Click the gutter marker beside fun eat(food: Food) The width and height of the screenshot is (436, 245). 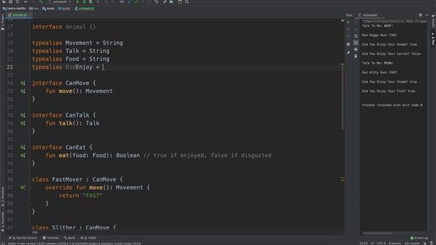point(22,155)
